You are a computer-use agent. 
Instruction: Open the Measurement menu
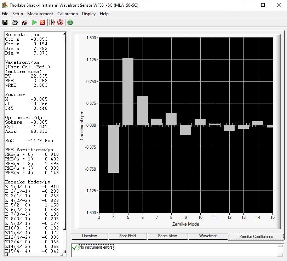(x=40, y=14)
